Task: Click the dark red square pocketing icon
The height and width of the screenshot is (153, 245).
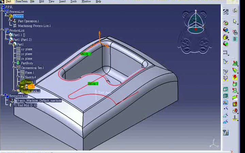Action: point(235,104)
